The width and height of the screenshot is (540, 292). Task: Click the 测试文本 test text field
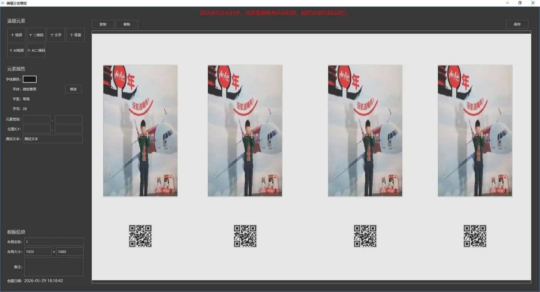[x=52, y=139]
